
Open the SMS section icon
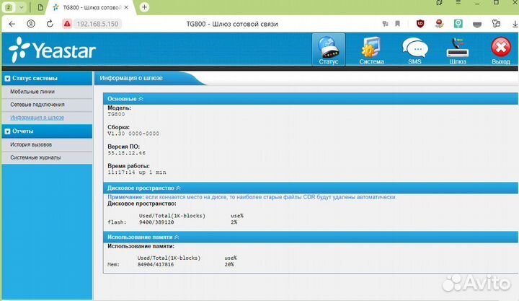414,49
